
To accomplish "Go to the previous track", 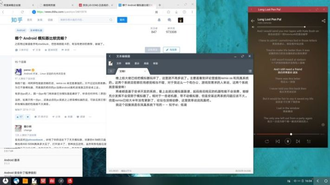I will [277, 141].
